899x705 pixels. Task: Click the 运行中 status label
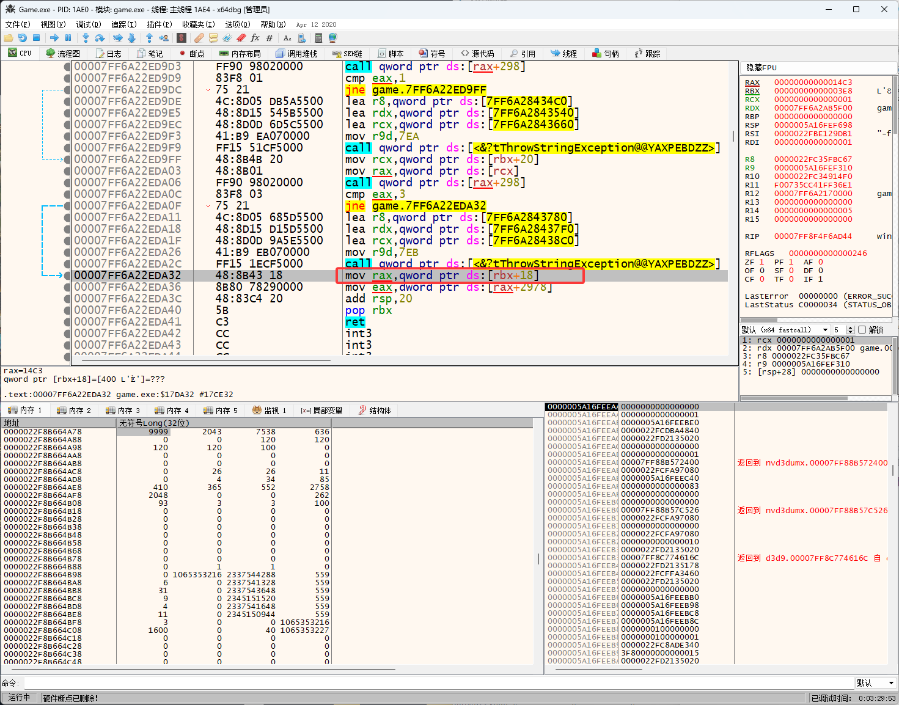click(19, 698)
